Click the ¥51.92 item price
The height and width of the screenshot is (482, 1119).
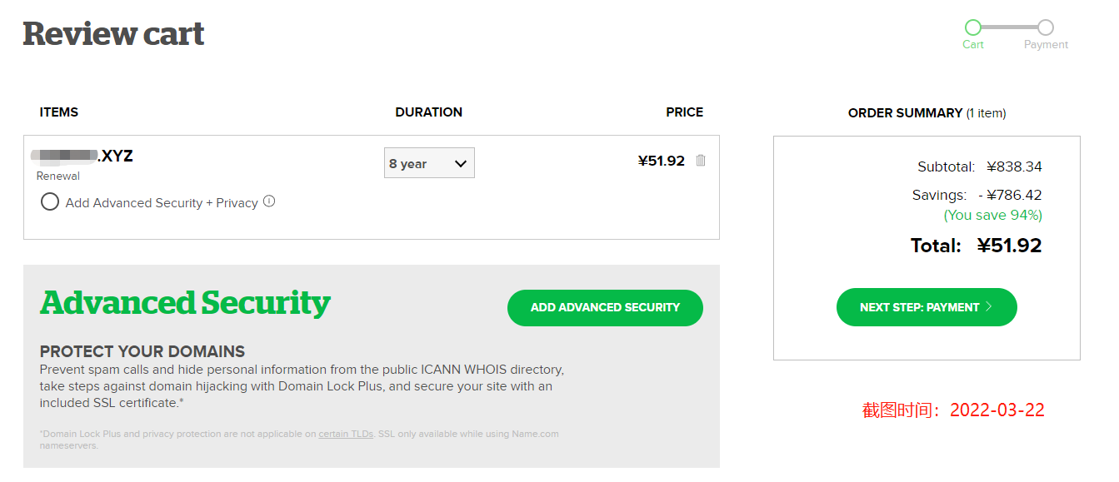click(662, 161)
